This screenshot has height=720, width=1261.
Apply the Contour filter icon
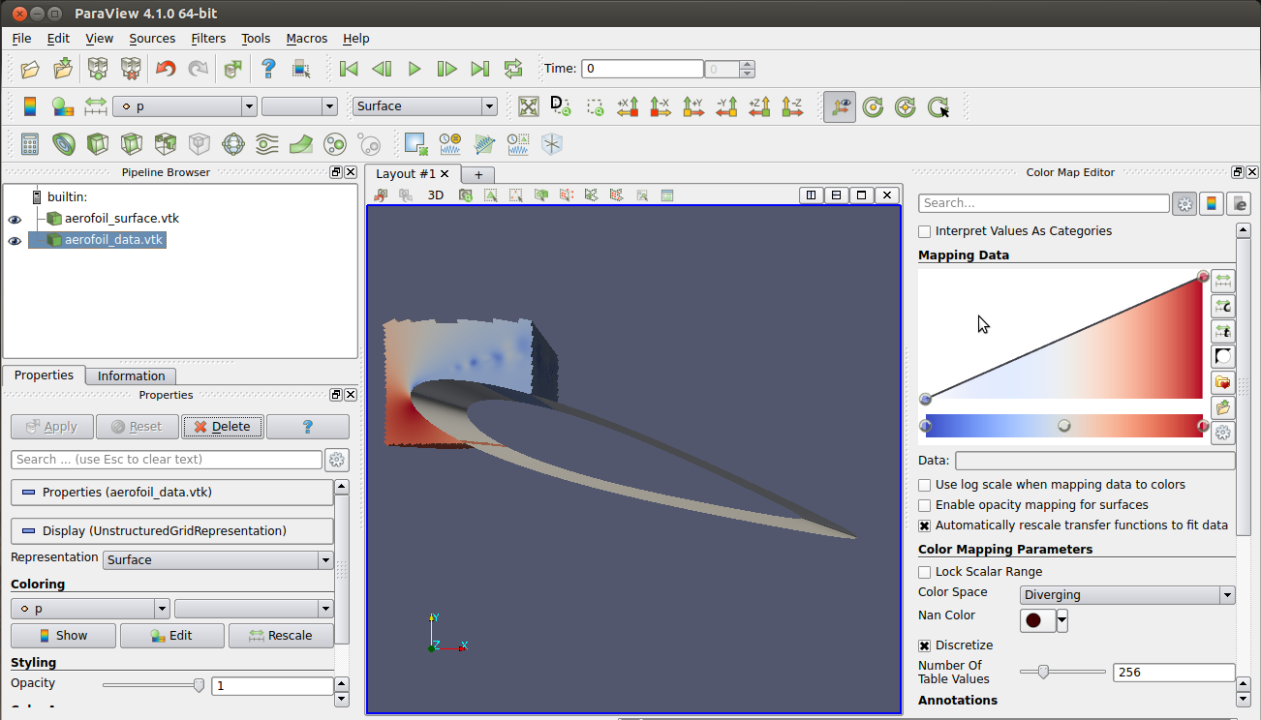(x=64, y=144)
